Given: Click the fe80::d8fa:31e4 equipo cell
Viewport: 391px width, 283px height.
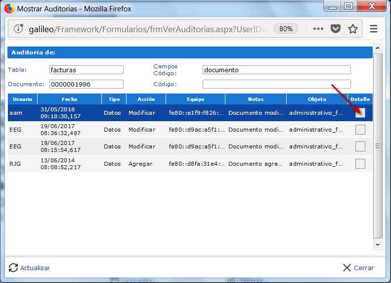Looking at the screenshot, I should pyautogui.click(x=197, y=164).
